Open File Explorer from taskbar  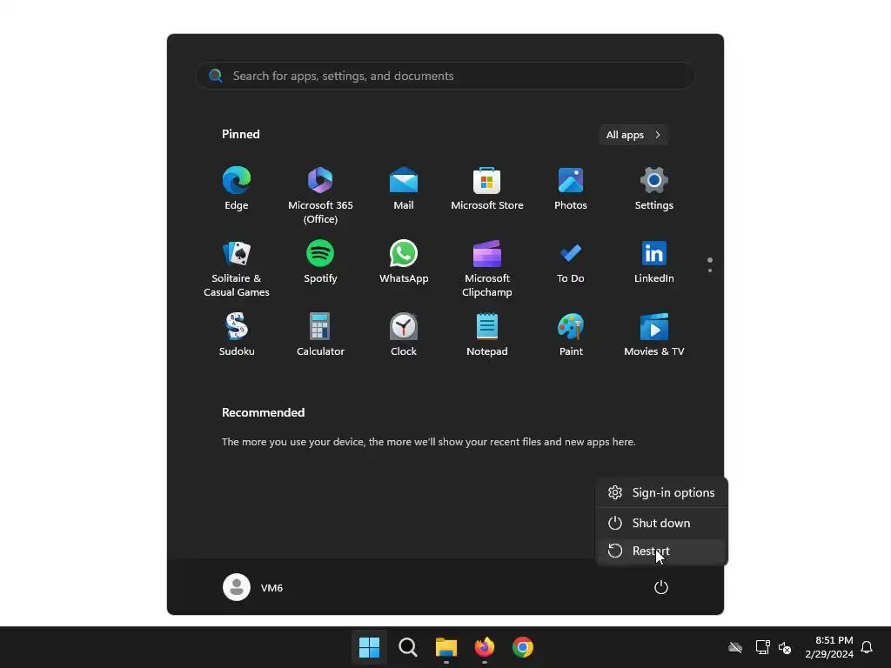pos(446,647)
